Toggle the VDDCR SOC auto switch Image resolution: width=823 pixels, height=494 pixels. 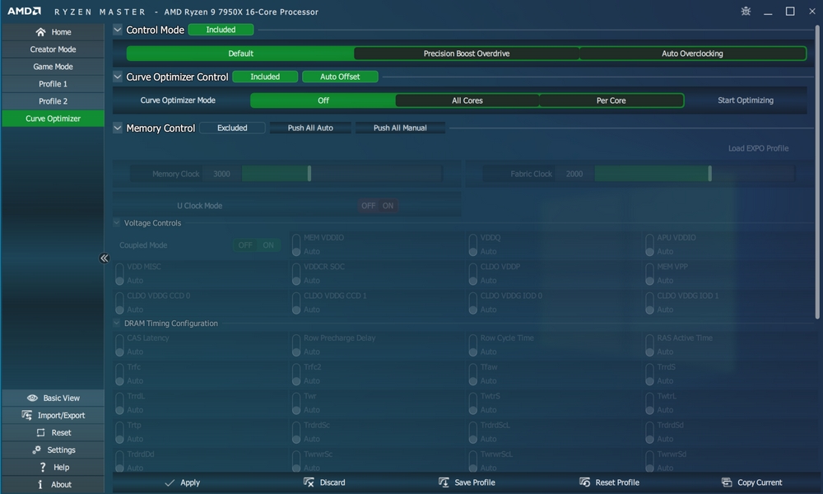tap(296, 273)
